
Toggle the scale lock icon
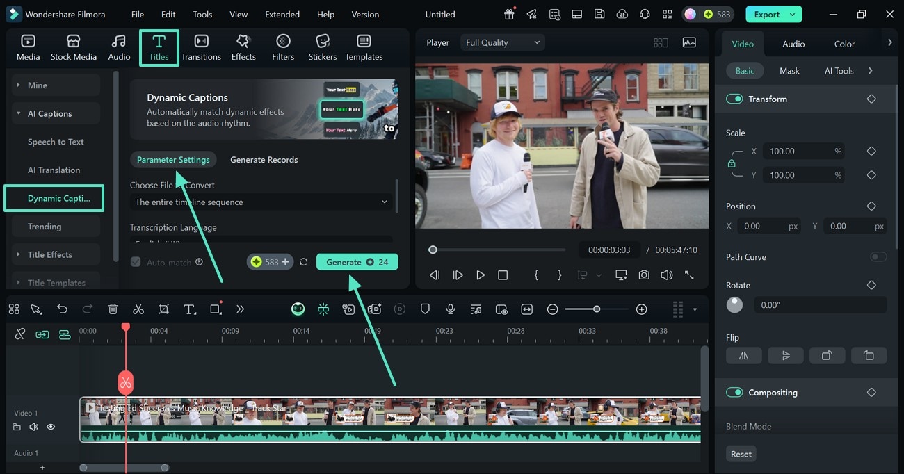[x=732, y=163]
